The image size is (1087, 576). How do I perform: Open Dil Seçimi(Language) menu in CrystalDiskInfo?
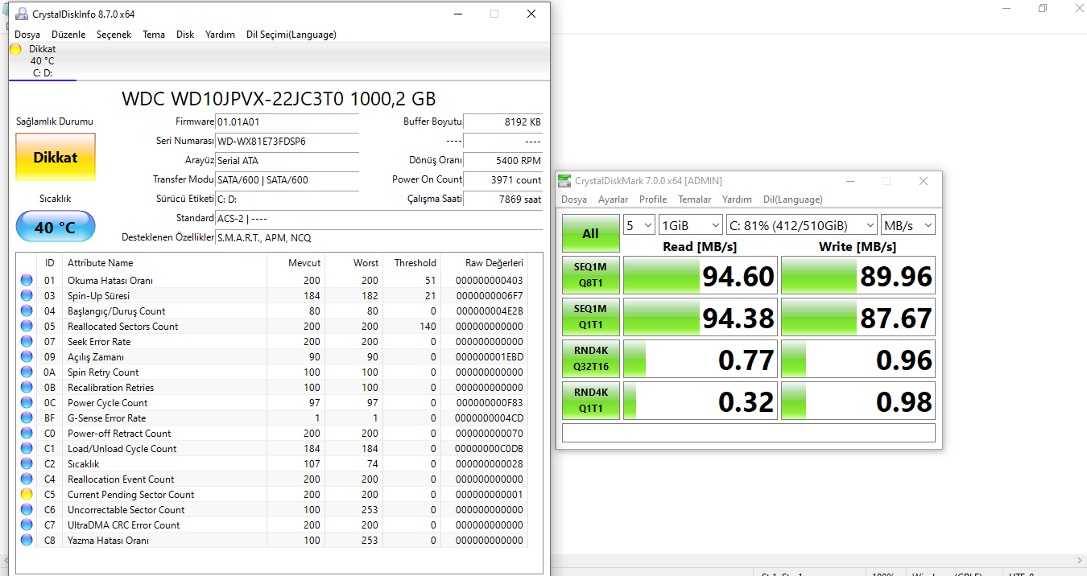[291, 35]
